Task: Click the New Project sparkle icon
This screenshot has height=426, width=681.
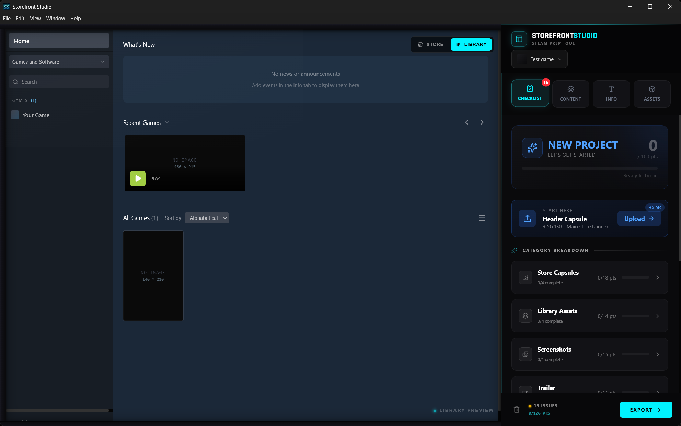Action: [x=532, y=148]
